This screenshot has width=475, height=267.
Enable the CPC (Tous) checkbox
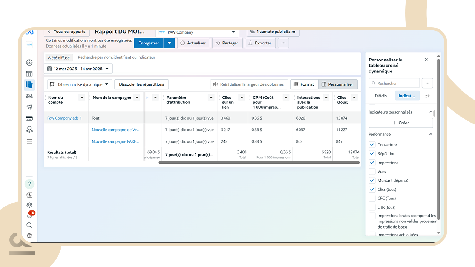(372, 198)
